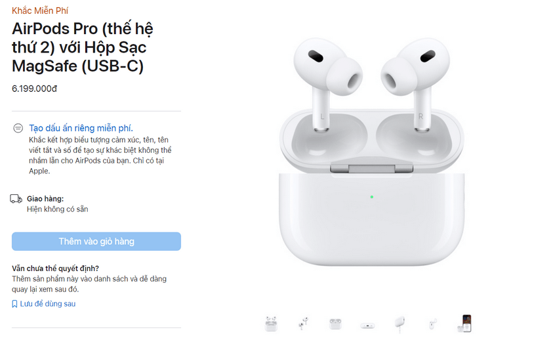The image size is (551, 338).
Task: Click the Khắc Miễn Phí orange label
Action: tap(40, 11)
